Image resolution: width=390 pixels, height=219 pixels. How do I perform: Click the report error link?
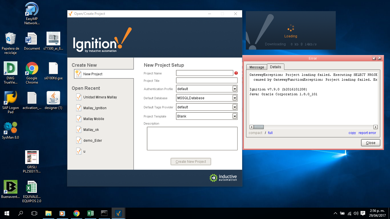[367, 133]
